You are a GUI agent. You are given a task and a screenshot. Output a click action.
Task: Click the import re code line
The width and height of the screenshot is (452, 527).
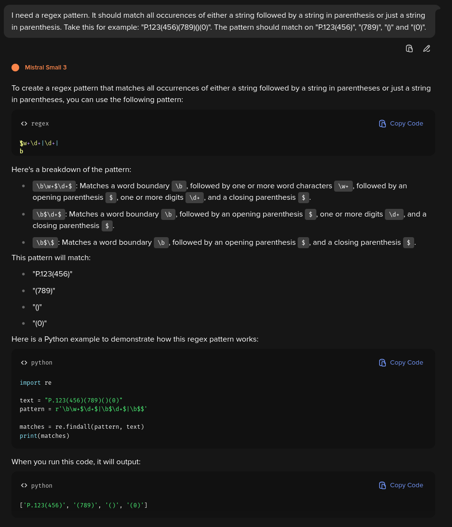(35, 383)
